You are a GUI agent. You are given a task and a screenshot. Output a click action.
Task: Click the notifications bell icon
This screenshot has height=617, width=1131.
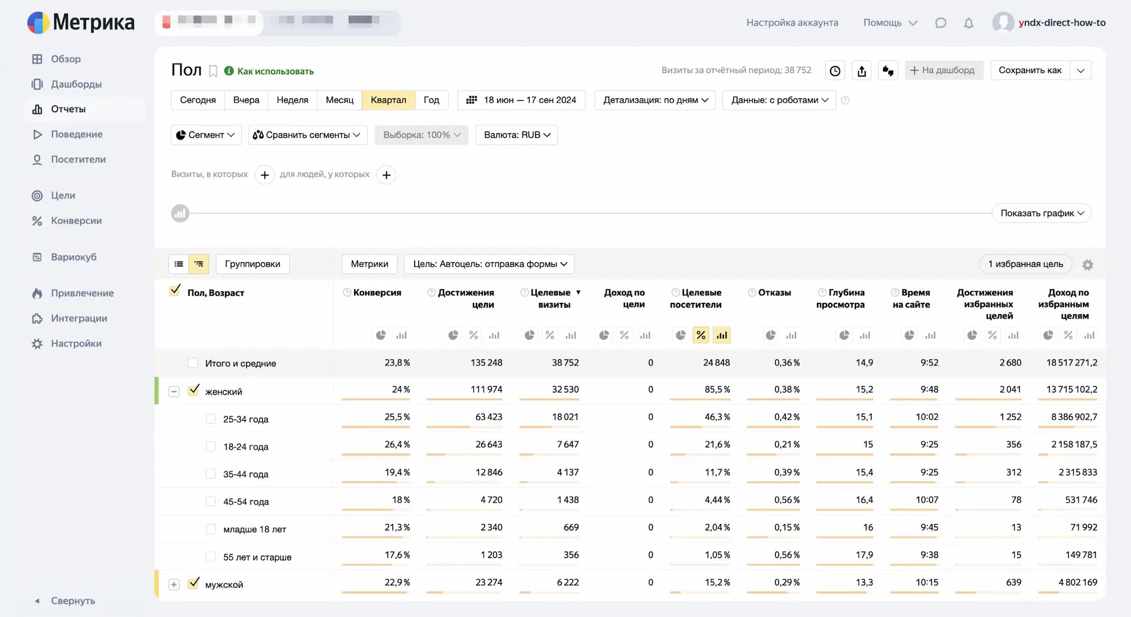pyautogui.click(x=968, y=23)
